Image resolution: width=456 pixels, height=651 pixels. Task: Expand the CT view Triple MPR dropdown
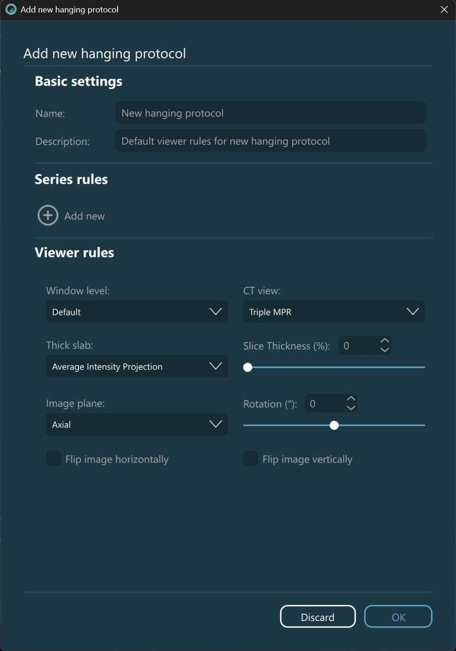tap(334, 312)
